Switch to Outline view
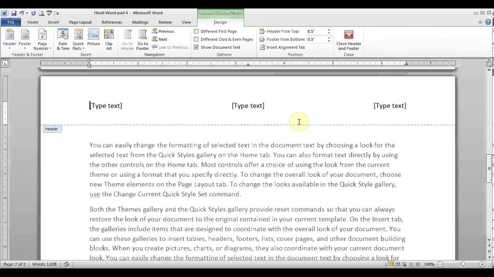Image resolution: width=494 pixels, height=277 pixels. (x=410, y=264)
